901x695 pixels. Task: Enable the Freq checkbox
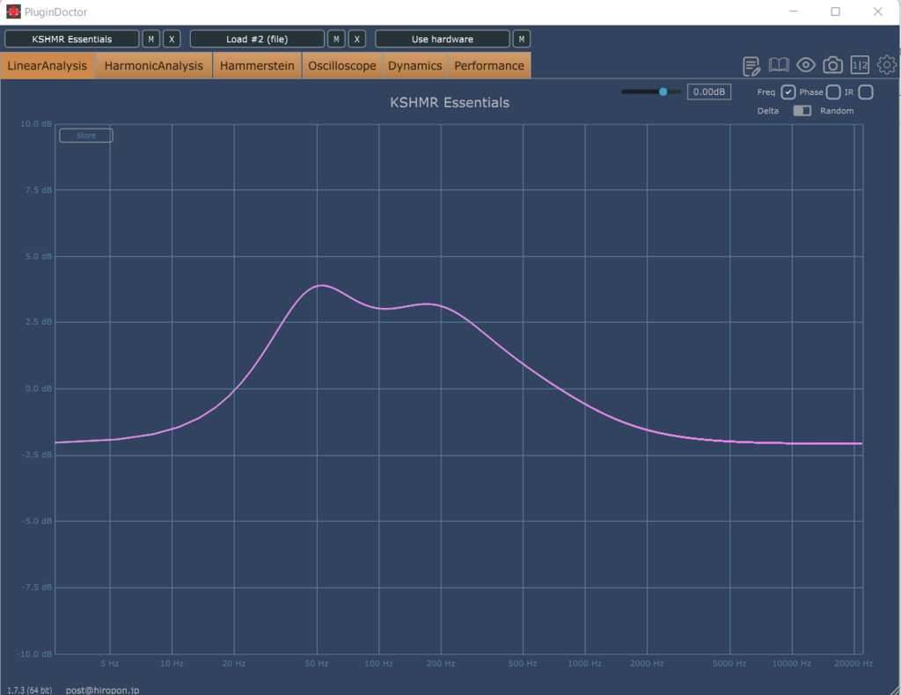[787, 91]
